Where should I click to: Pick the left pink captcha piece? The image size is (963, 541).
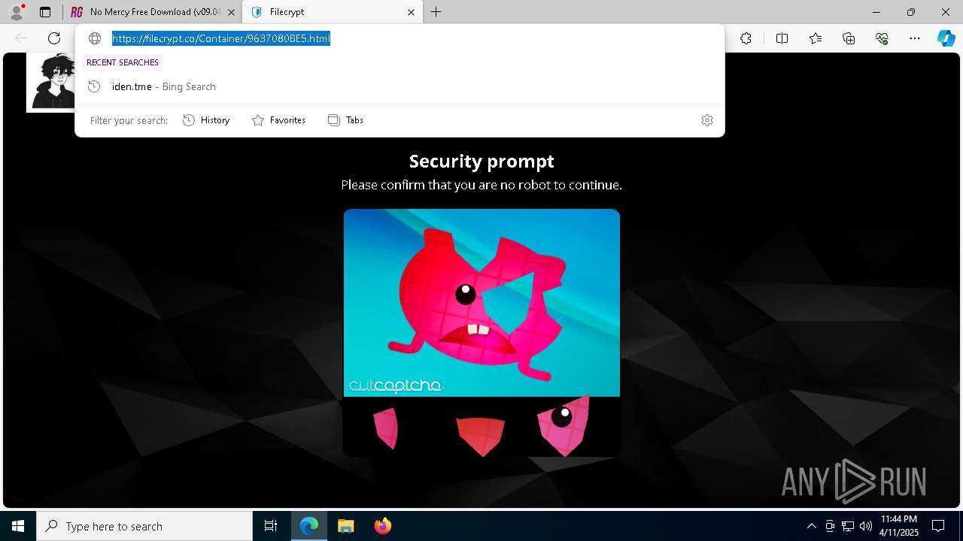tap(386, 428)
